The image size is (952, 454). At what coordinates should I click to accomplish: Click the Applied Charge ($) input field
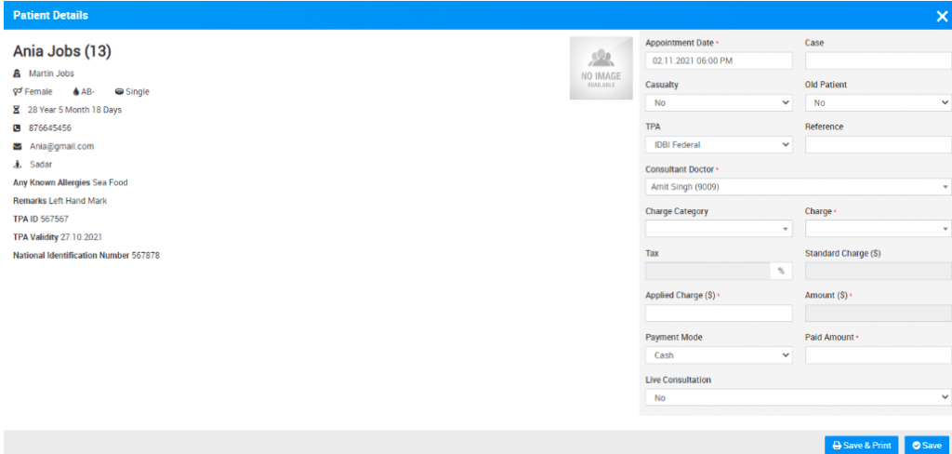[719, 313]
